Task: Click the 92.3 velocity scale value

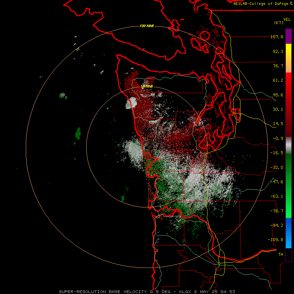Action: pos(278,52)
